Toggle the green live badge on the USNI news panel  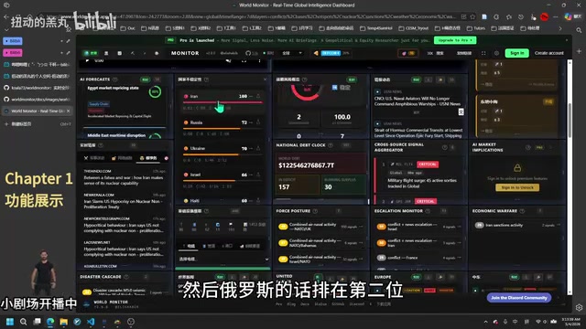[416, 80]
